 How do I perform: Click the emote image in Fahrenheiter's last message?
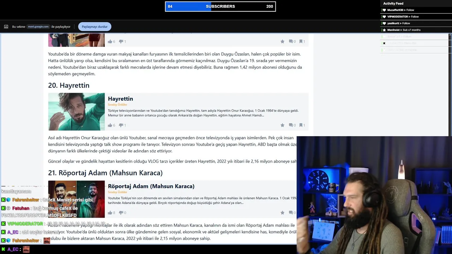[x=47, y=241]
